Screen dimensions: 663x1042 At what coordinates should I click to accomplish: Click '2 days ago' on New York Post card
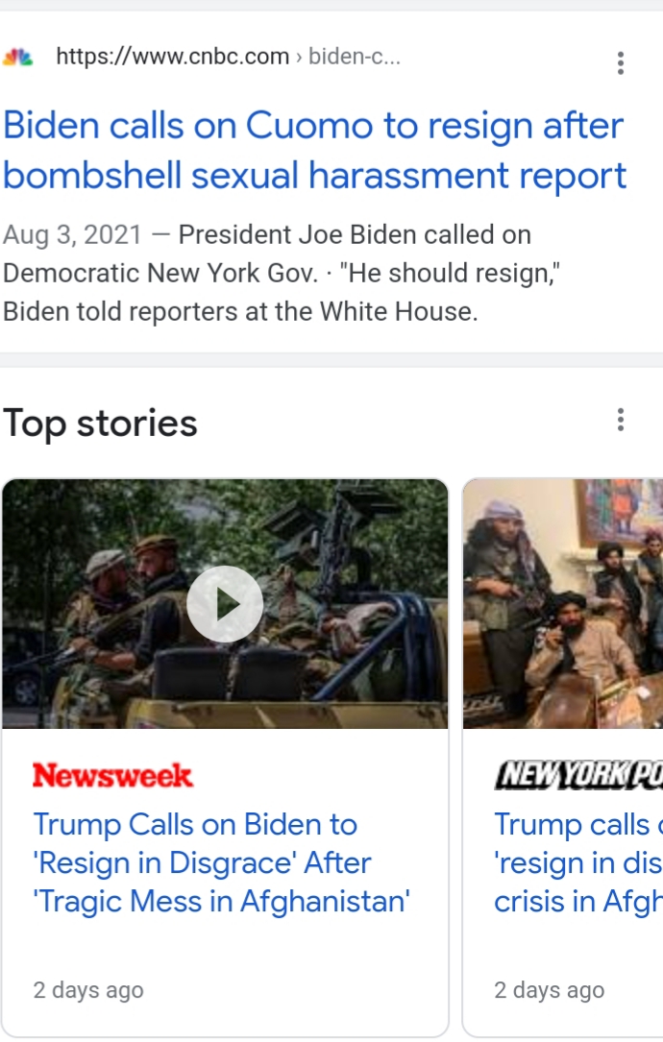pos(550,991)
